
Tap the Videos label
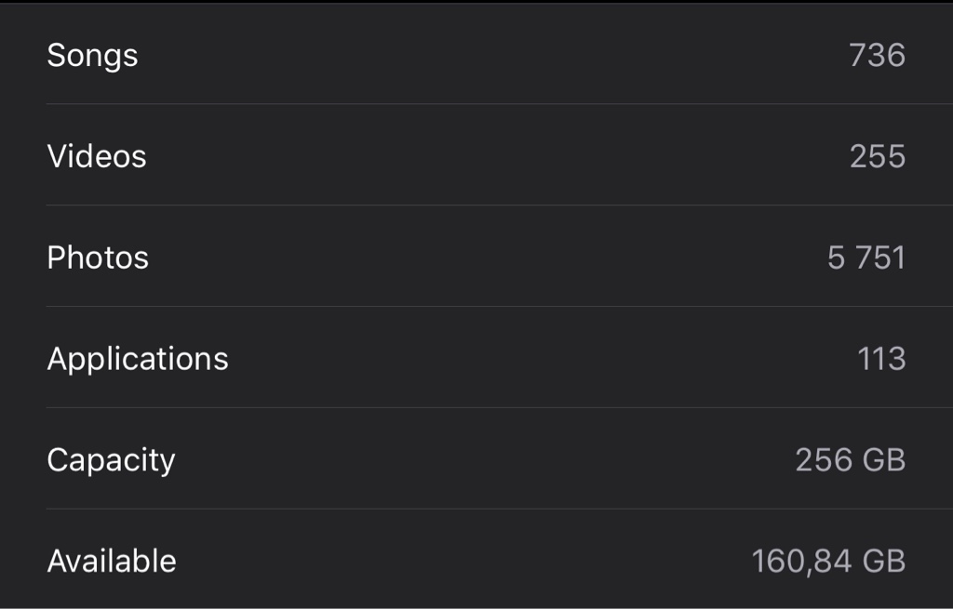click(x=97, y=156)
